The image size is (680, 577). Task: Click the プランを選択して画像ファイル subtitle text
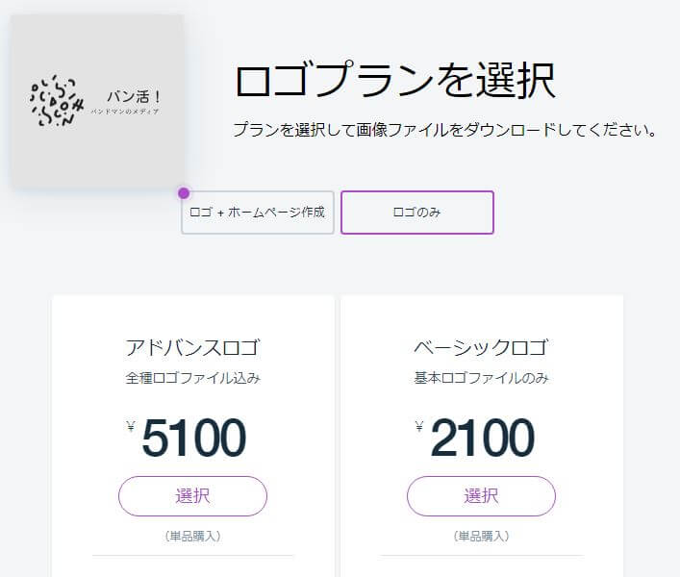tap(445, 130)
